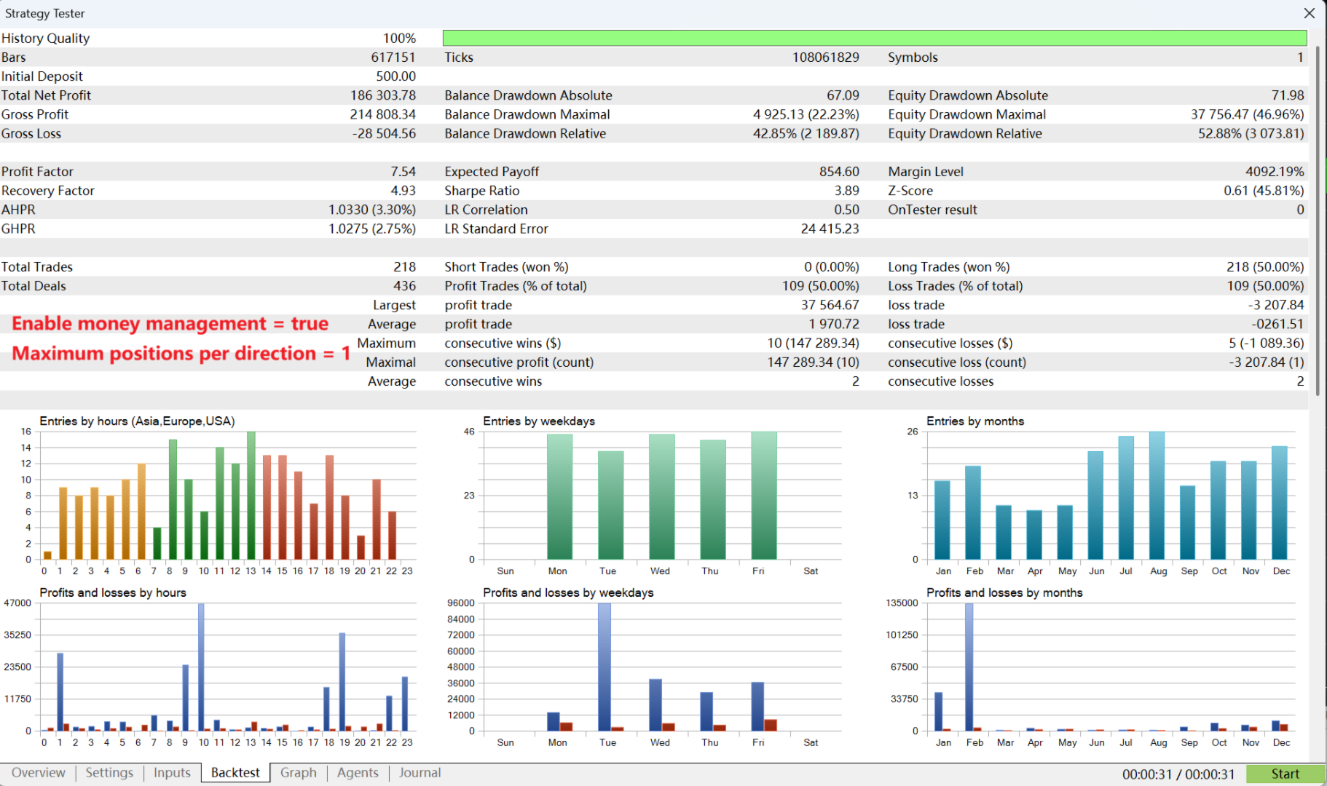The height and width of the screenshot is (786, 1327).
Task: Show the Journal tab
Action: (x=420, y=773)
